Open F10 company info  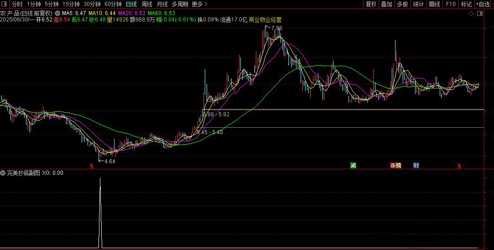point(451,4)
